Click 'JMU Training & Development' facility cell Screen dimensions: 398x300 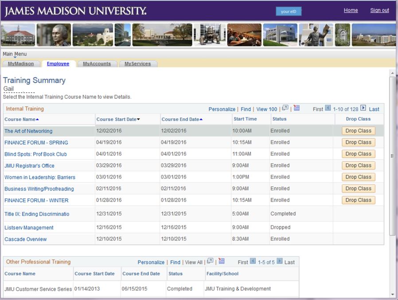[x=238, y=289]
